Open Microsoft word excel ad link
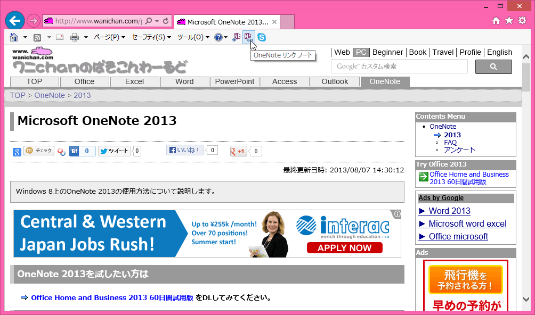 467,224
